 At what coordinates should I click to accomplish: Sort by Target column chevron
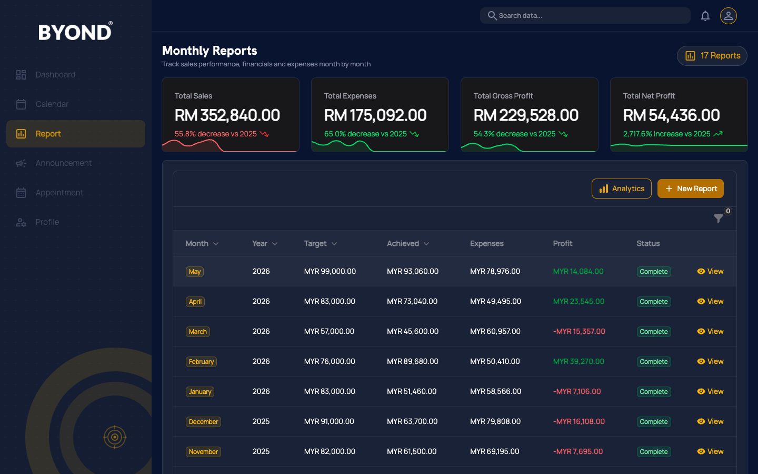click(334, 244)
